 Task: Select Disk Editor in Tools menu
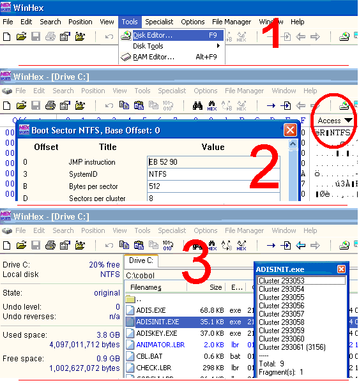point(172,35)
